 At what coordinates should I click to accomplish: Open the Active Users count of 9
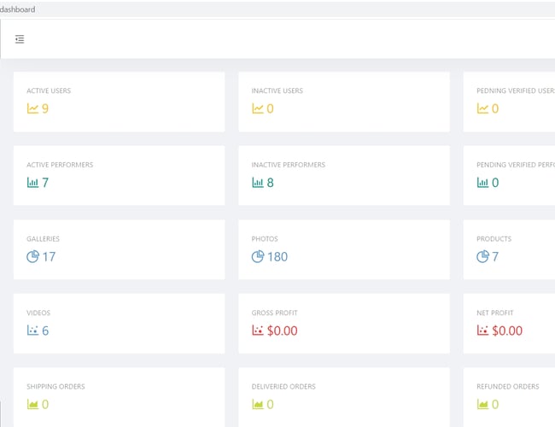[x=45, y=108]
